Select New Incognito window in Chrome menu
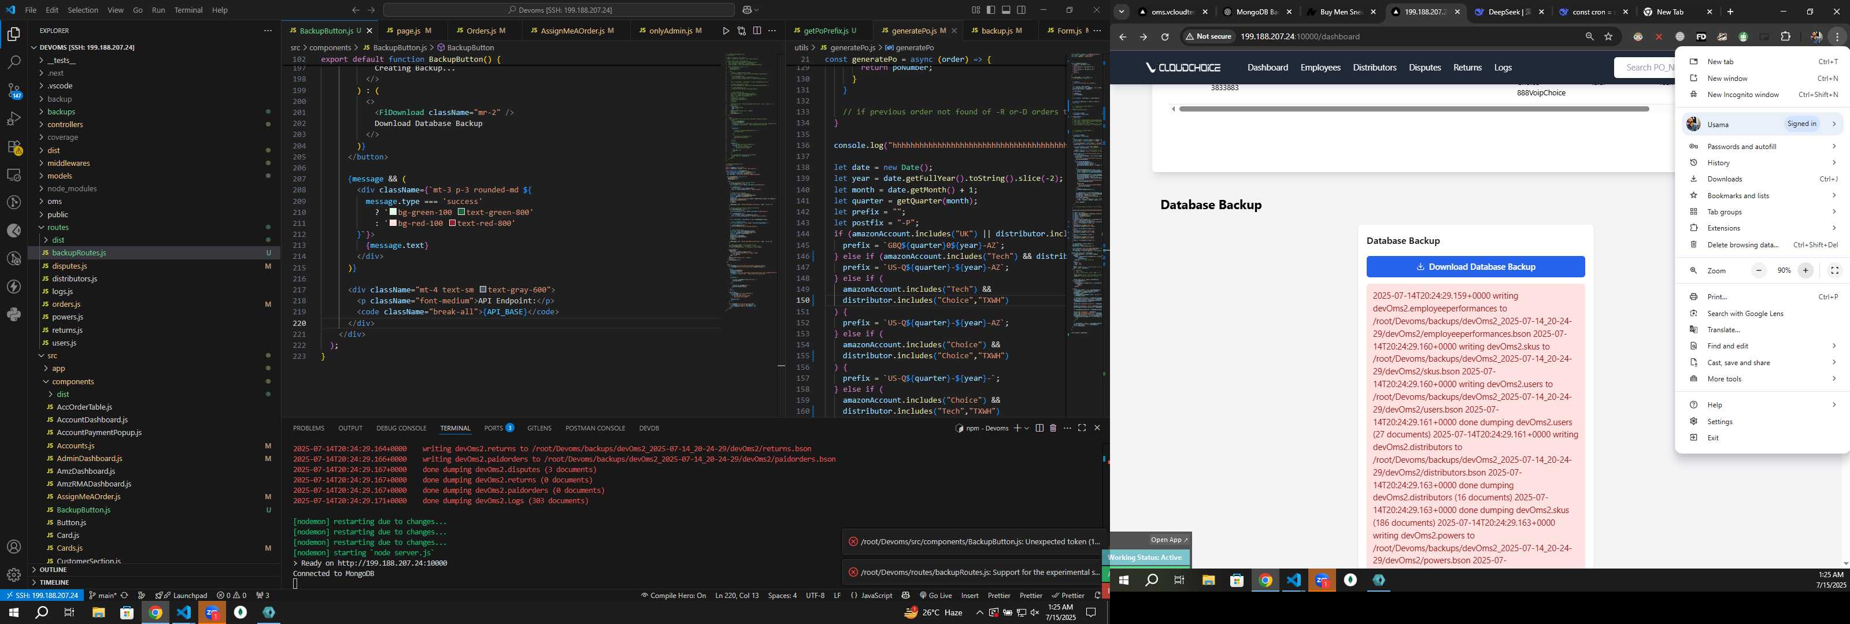The image size is (1850, 624). 1763,95
